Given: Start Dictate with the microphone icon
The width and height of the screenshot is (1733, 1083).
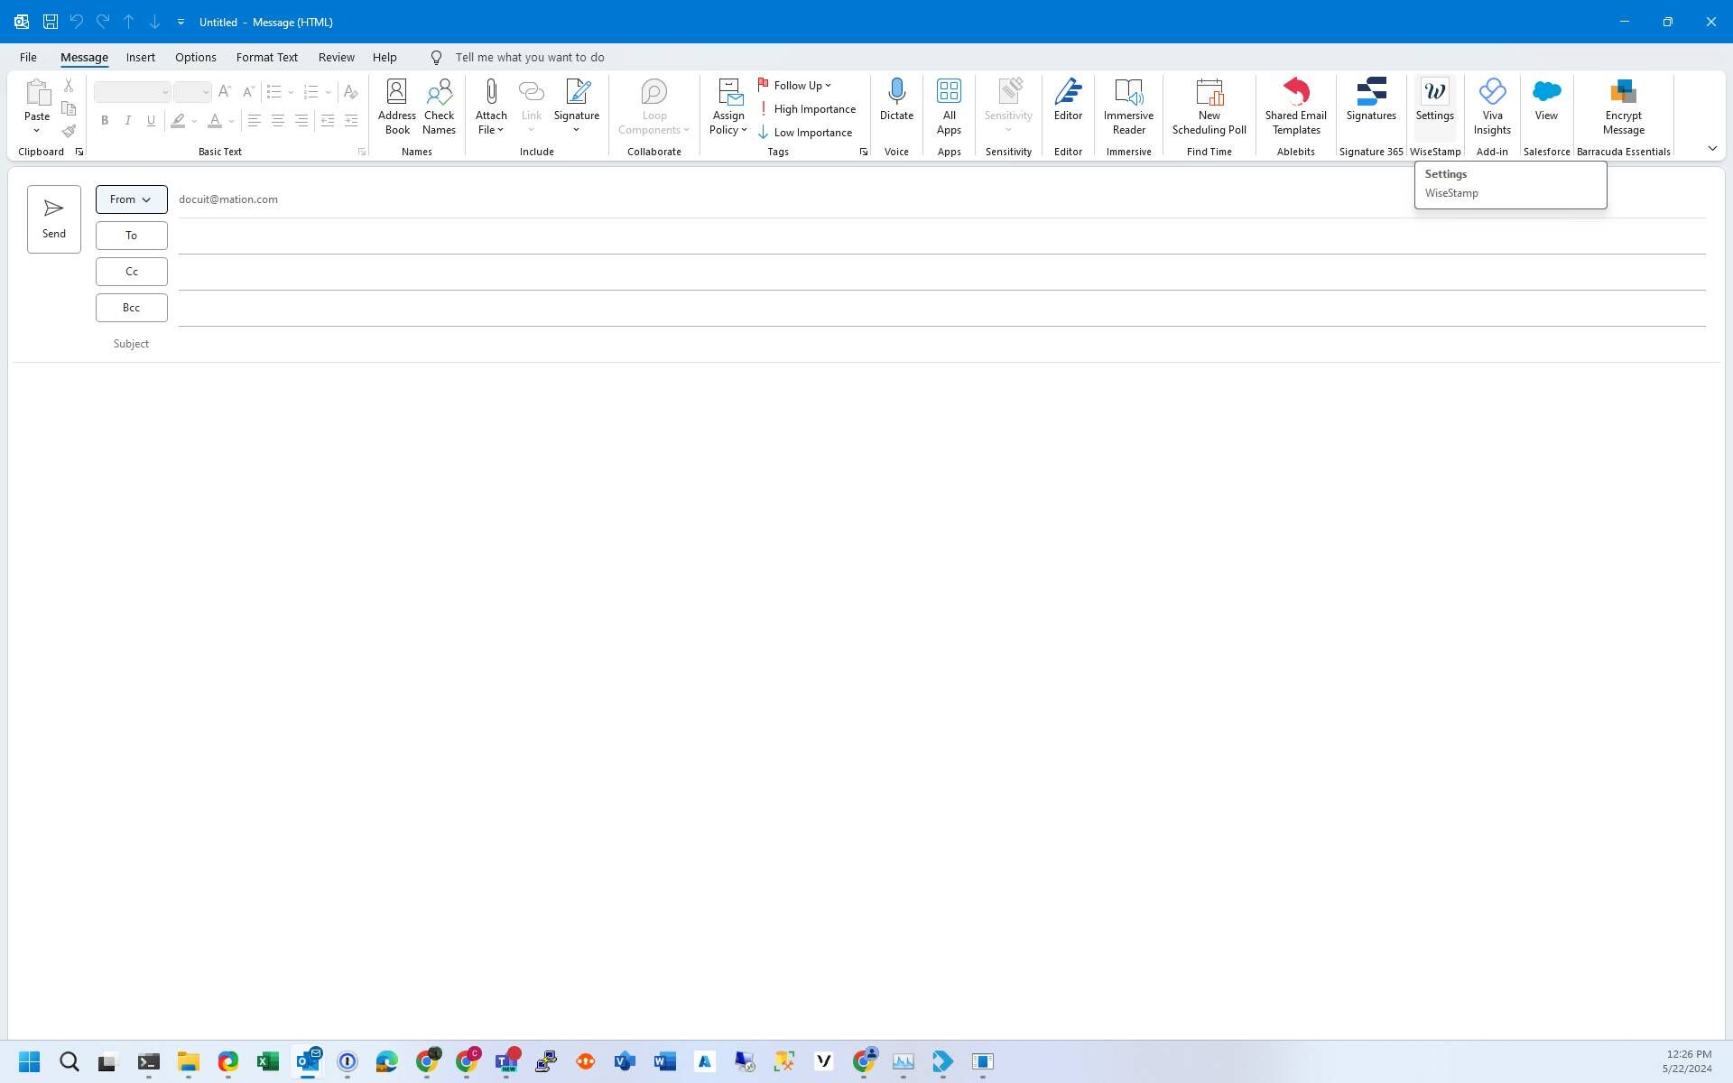Looking at the screenshot, I should [x=895, y=100].
